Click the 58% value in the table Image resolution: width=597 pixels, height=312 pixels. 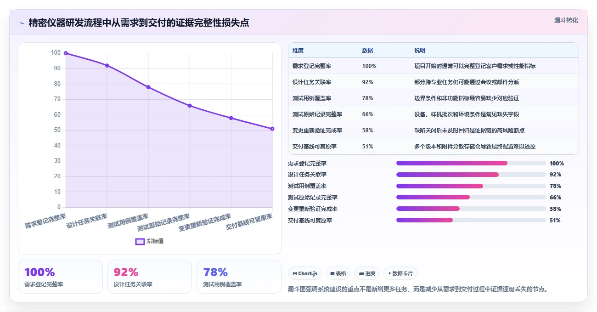tap(367, 130)
